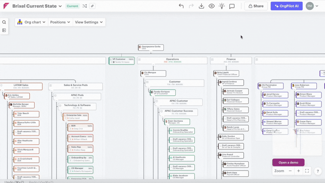Click the Open a demo button
325x183 pixels.
288,162
